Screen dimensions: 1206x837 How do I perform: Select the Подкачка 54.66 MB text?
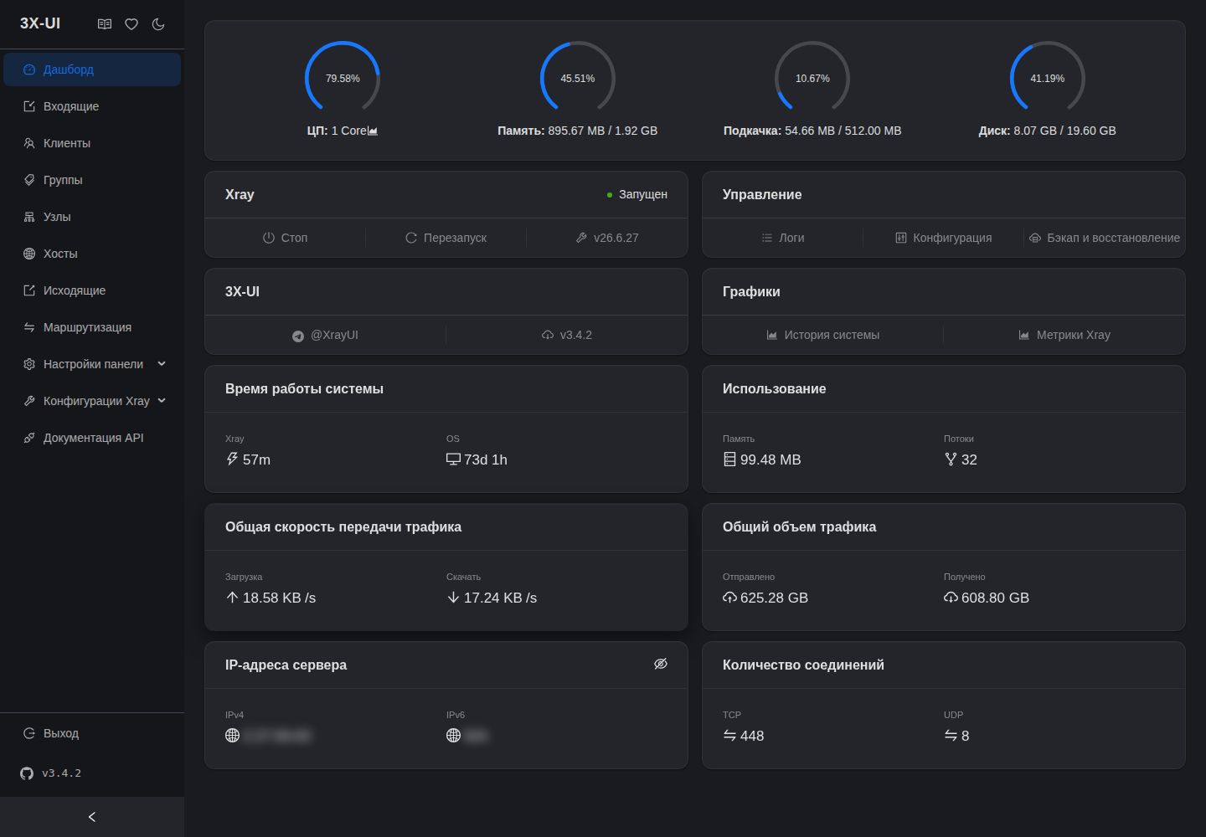click(x=812, y=131)
